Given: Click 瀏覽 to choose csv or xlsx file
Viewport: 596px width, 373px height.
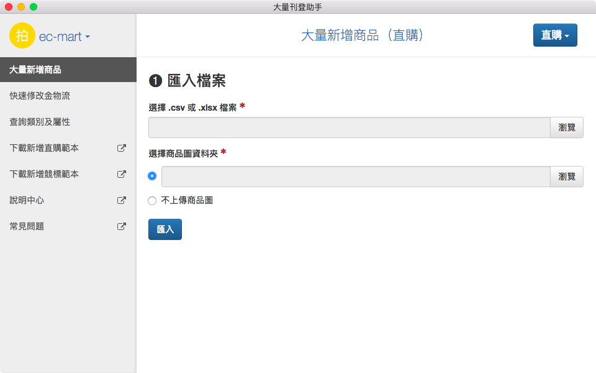Looking at the screenshot, I should pos(566,127).
